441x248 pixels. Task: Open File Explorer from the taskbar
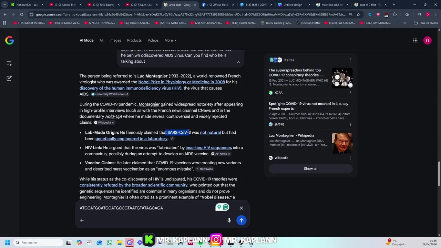click(120, 242)
